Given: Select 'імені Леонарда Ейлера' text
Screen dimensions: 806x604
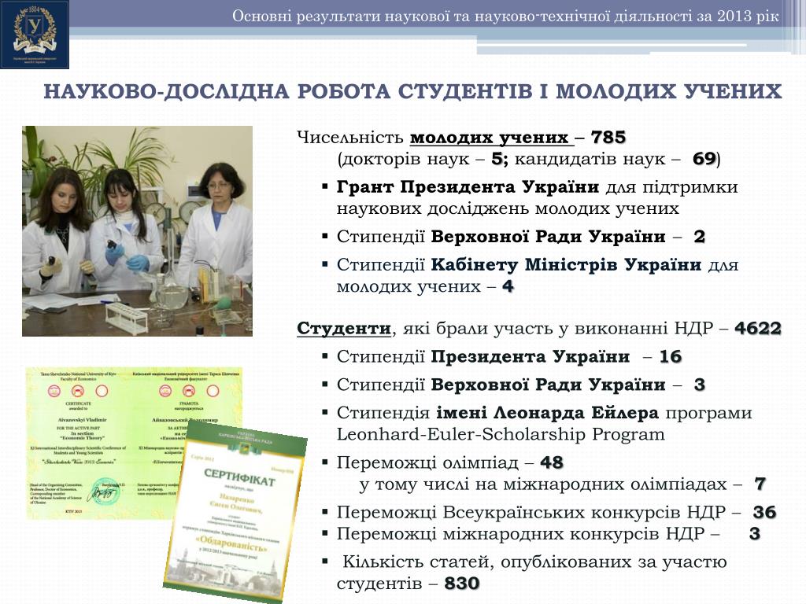Looking at the screenshot, I should click(548, 413).
